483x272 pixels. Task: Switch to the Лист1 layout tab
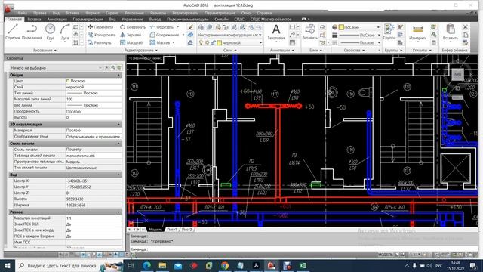pyautogui.click(x=172, y=230)
